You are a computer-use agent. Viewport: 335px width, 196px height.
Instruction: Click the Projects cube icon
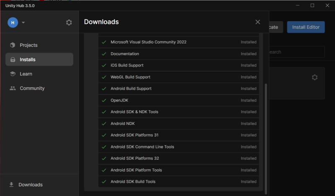(13, 45)
